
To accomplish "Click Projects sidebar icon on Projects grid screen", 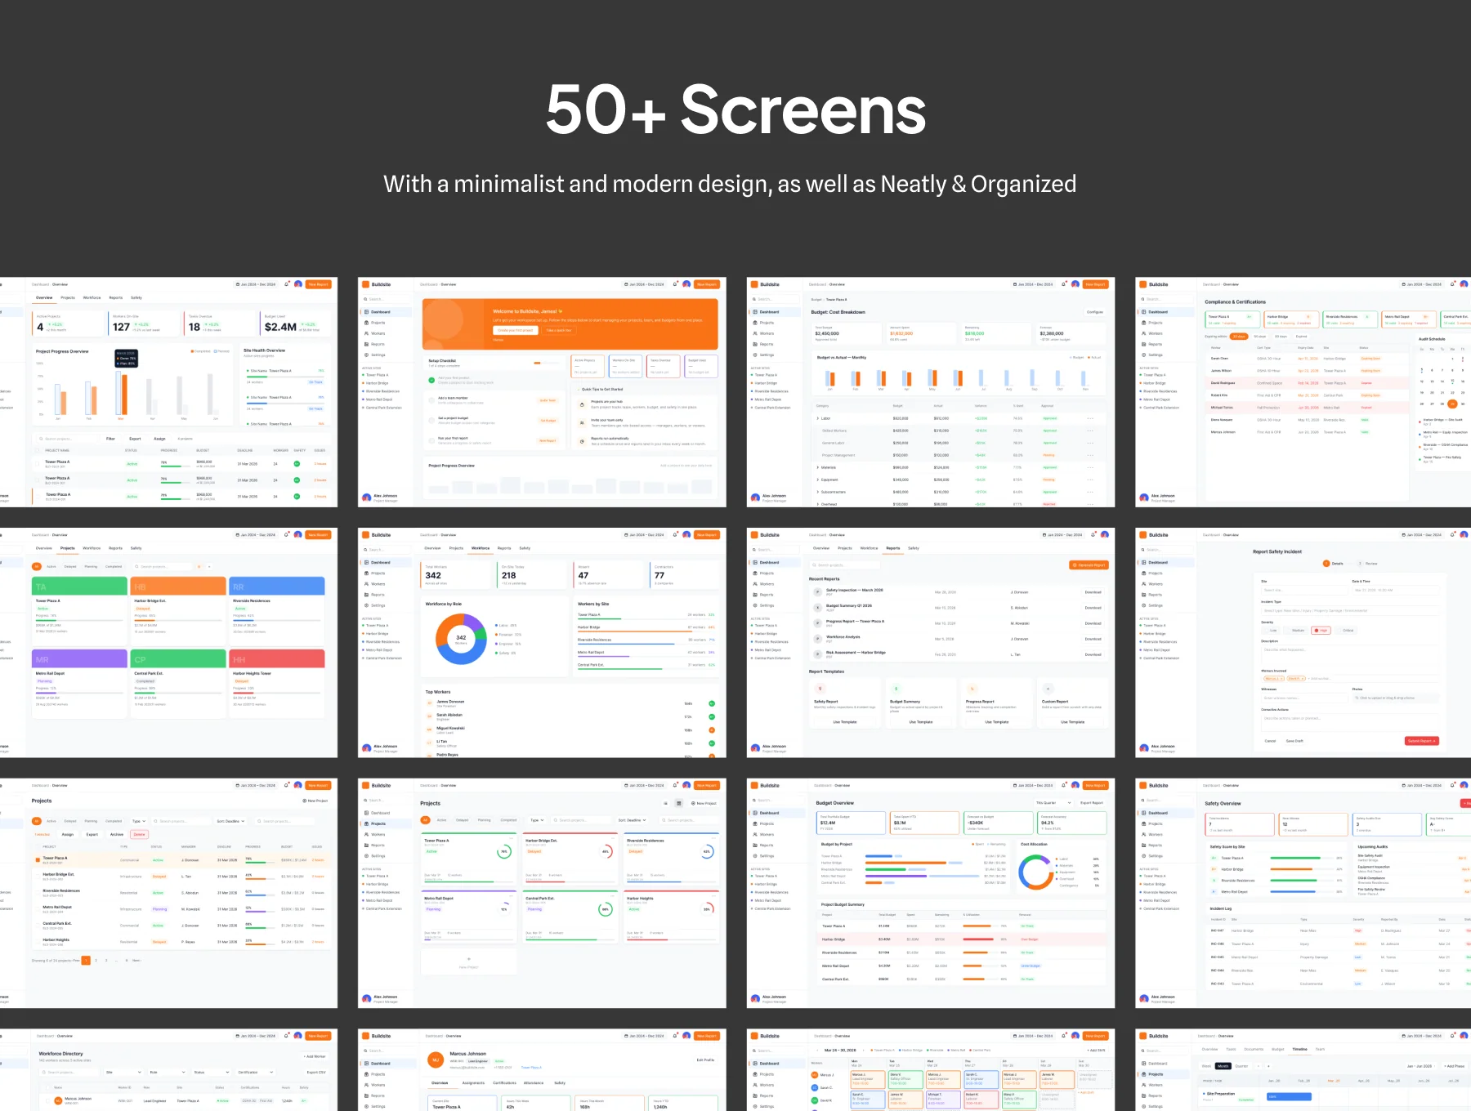I will [x=367, y=823].
